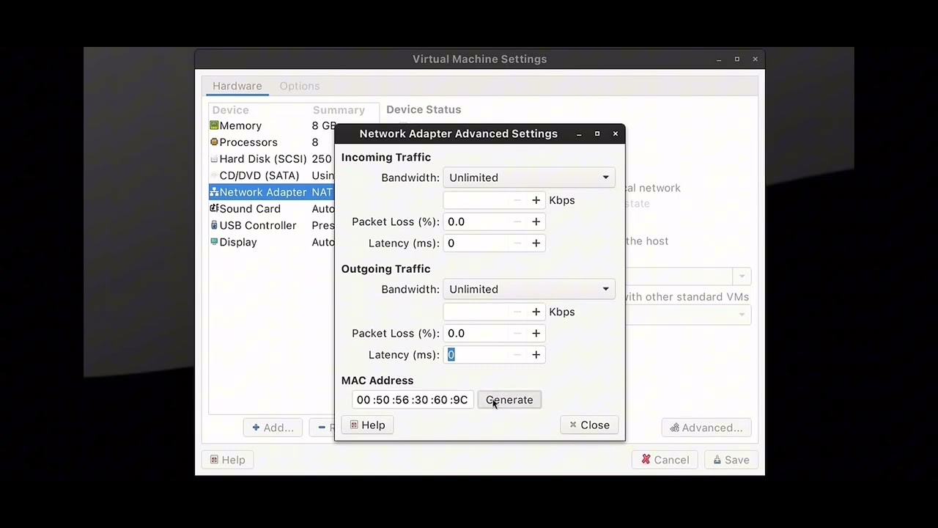Increase incoming Kbps with plus button
The image size is (938, 528).
[x=536, y=200]
